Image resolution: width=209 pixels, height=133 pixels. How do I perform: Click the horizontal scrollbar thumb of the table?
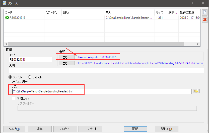96,44
